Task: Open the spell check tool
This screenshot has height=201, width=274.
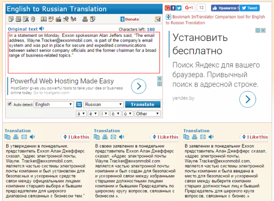Action: pyautogui.click(x=51, y=19)
